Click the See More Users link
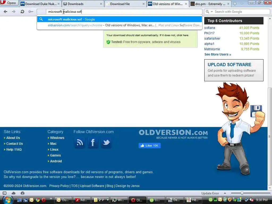The image size is (272, 204). coord(218,54)
